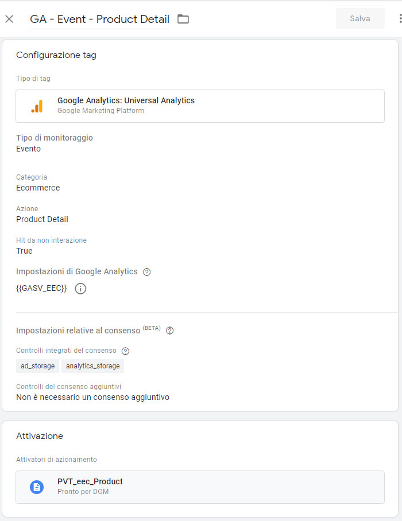Open the PVT_eec_Product trigger card
This screenshot has height=521, width=402.
pyautogui.click(x=200, y=487)
